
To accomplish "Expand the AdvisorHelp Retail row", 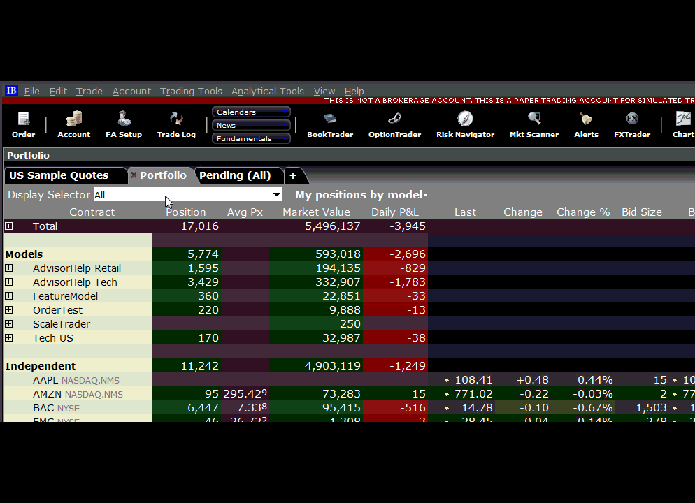I will click(8, 268).
